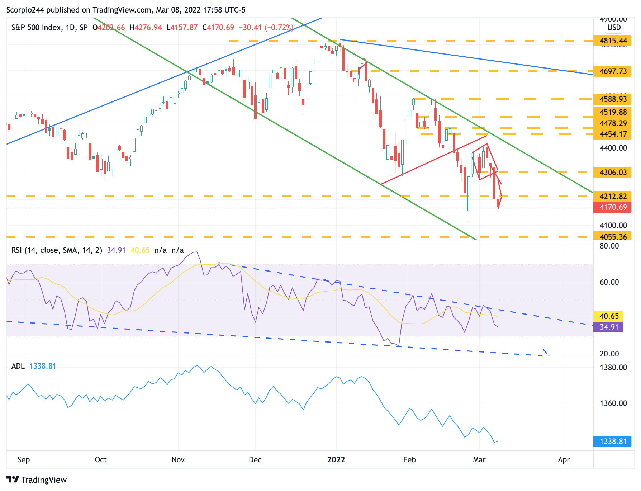Select the 4212.82 price level label
The height and width of the screenshot is (491, 641).
(x=613, y=197)
